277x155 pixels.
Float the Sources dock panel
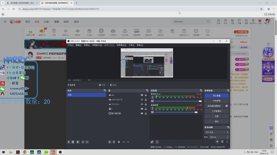pos(147,91)
